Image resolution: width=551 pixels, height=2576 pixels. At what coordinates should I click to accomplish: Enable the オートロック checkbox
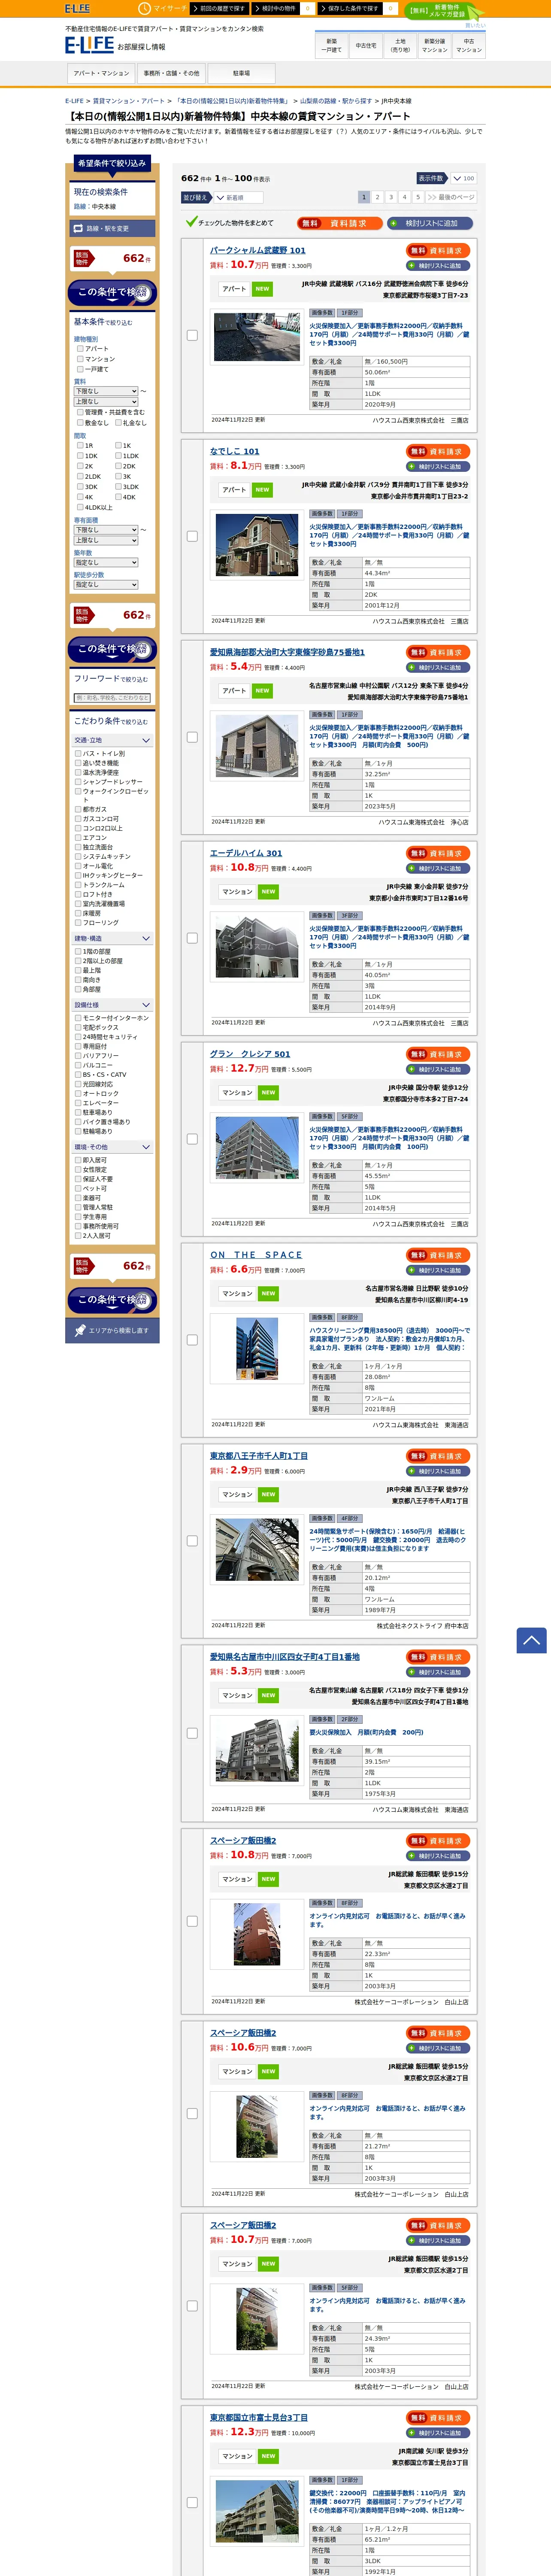tap(78, 1094)
